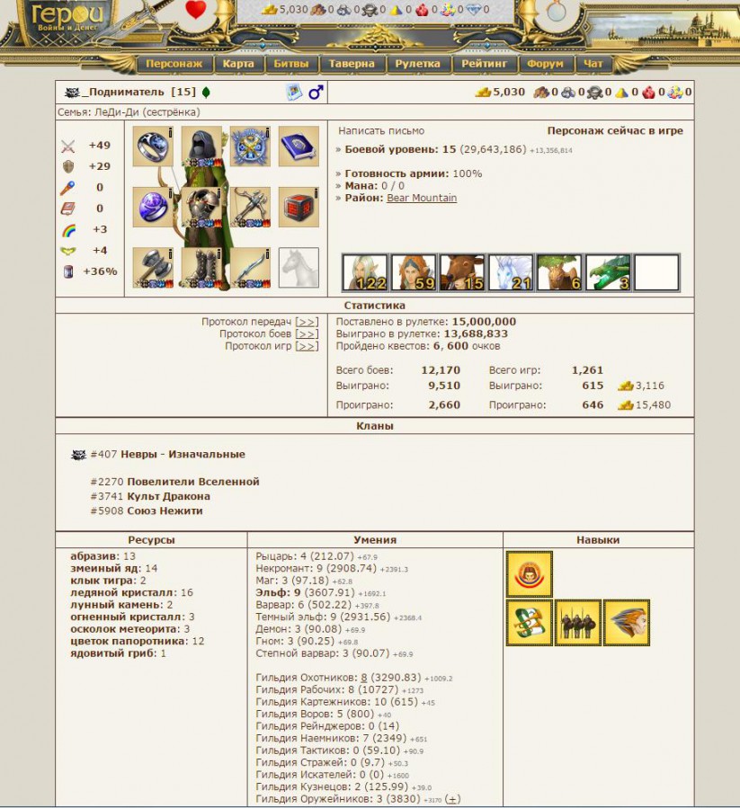740x808 pixels.
Task: Select the silver ring equipment slot
Action: (x=153, y=147)
